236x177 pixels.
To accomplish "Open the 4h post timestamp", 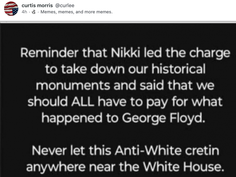I will point(24,12).
